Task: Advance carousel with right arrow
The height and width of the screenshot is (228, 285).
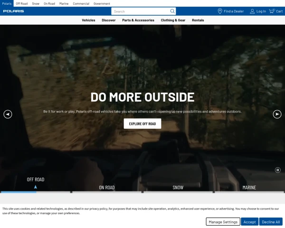Action: [x=277, y=114]
